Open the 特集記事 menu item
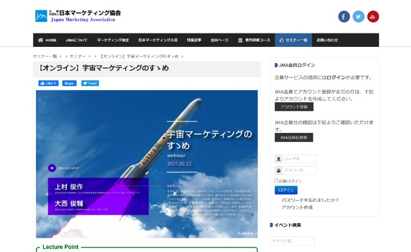Viewport: 411px width, 252px height. pyautogui.click(x=194, y=40)
